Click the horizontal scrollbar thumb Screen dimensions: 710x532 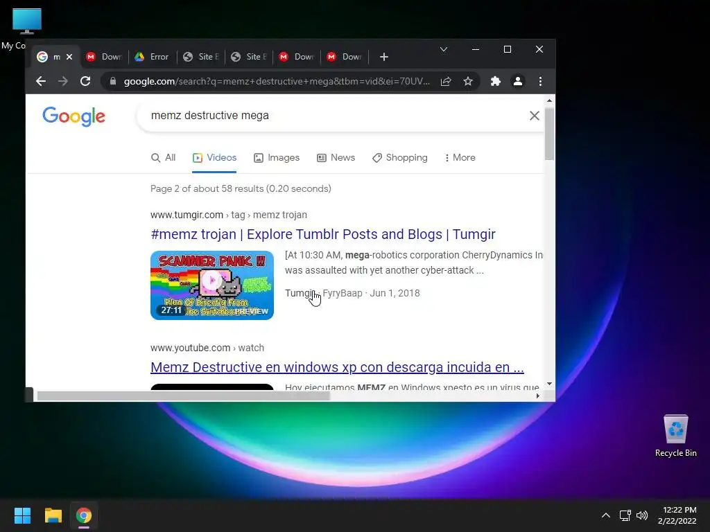(x=183, y=396)
